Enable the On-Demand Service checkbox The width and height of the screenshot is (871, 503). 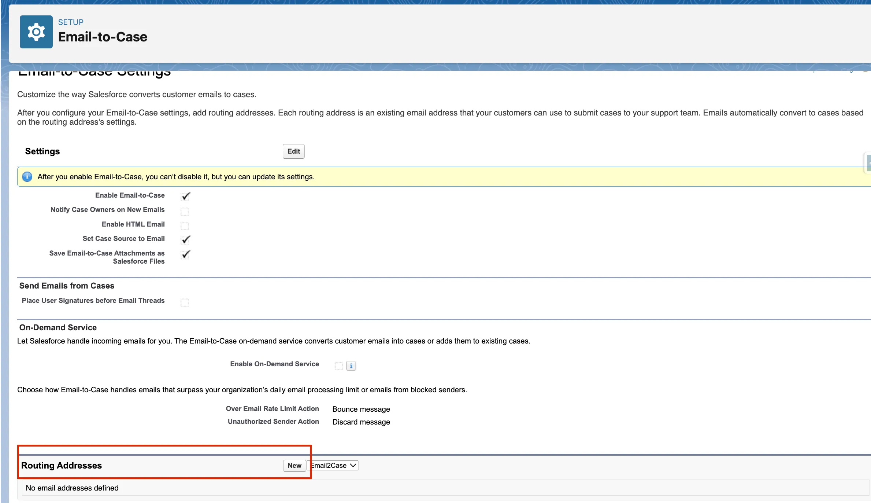pyautogui.click(x=338, y=366)
